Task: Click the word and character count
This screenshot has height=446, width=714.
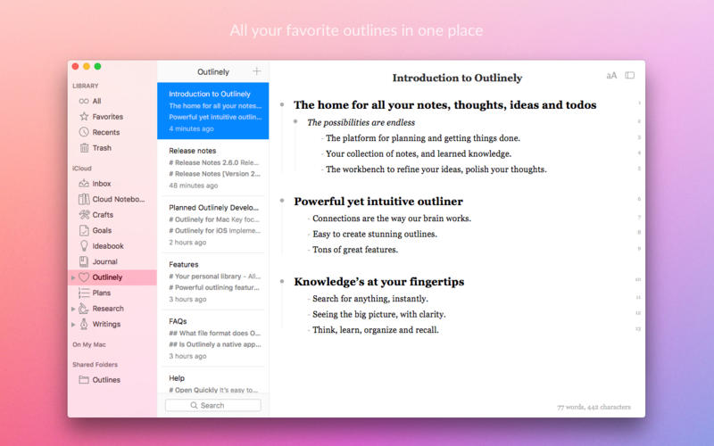Action: click(594, 407)
